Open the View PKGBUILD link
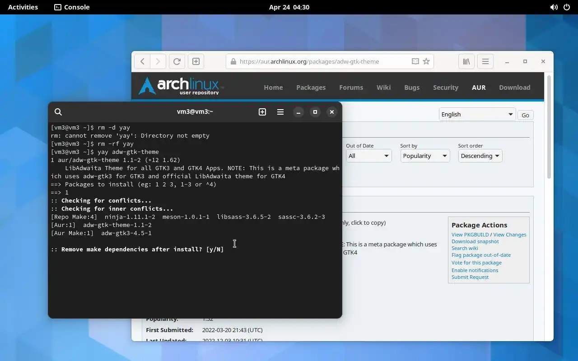 pyautogui.click(x=470, y=235)
